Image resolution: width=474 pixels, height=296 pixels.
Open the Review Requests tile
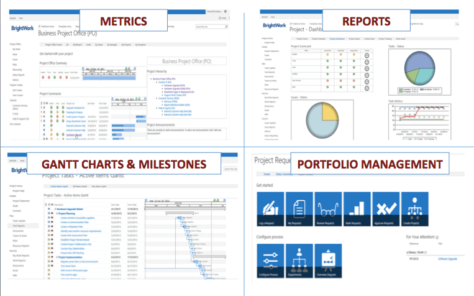[x=328, y=209]
